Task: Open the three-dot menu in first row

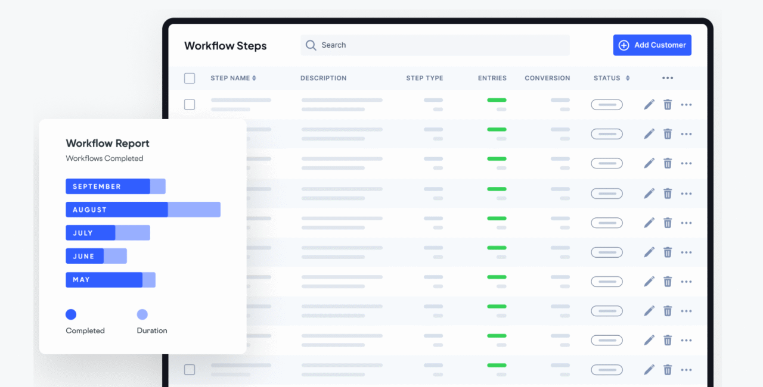Action: click(686, 105)
